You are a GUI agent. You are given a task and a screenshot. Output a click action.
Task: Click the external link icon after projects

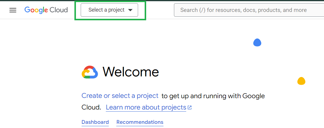coord(189,107)
